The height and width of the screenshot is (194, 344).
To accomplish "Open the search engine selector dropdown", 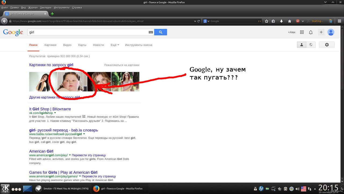I will (x=206, y=21).
